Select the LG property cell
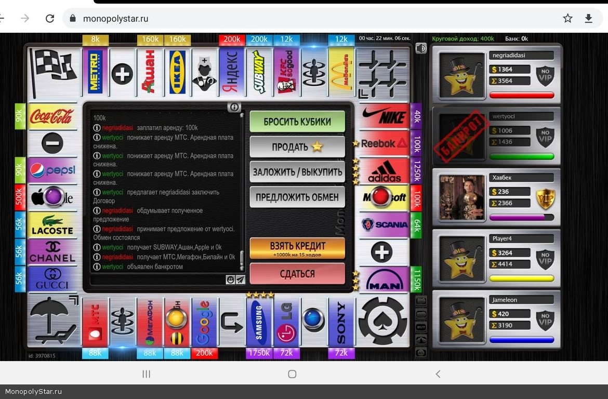The height and width of the screenshot is (399, 608). click(x=286, y=322)
